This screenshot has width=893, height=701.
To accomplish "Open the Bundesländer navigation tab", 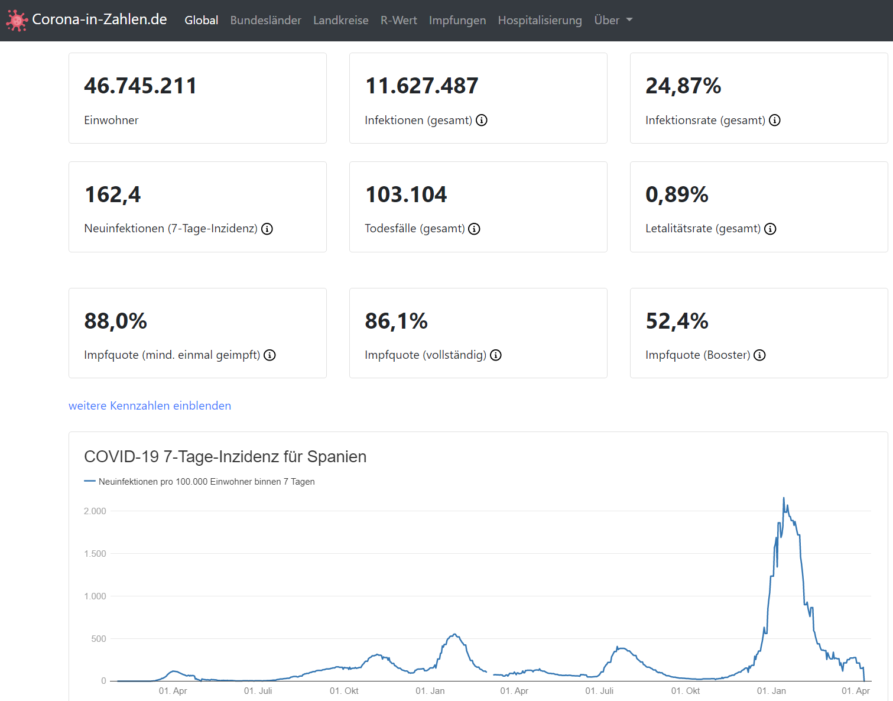I will coord(265,20).
